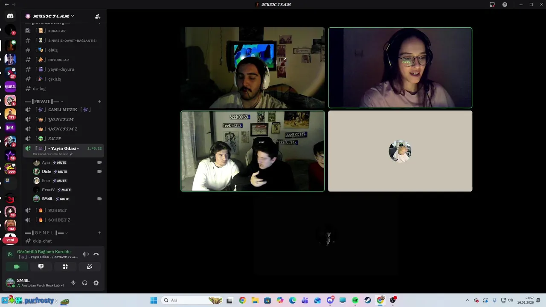Image resolution: width=546 pixels, height=307 pixels.
Task: Focus the three-person video tile
Action: pos(253,151)
